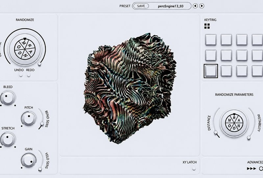The width and height of the screenshot is (263, 178).
Task: Click the GAIN knob
Action: click(x=29, y=160)
